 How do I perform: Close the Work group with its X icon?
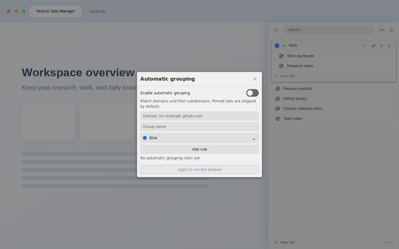point(389,46)
